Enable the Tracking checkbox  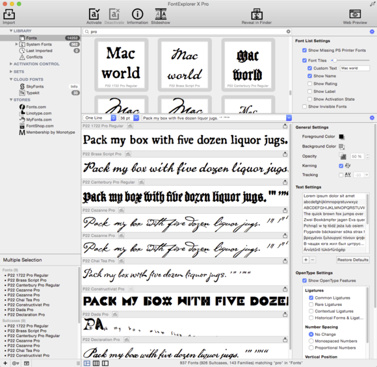(341, 175)
